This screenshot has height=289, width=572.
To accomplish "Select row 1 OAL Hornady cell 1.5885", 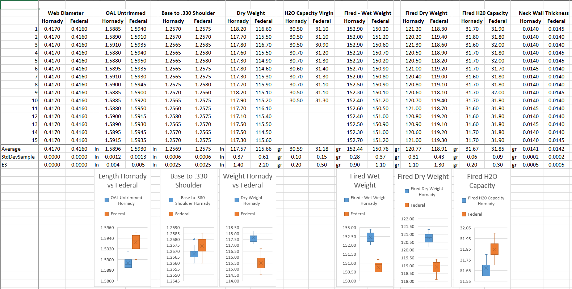I will (x=113, y=29).
